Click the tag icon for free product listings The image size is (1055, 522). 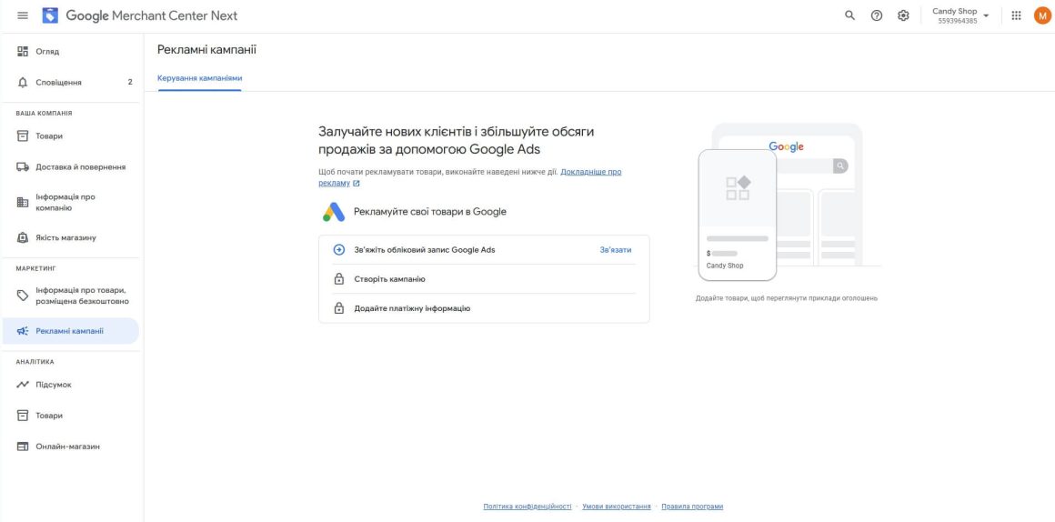point(23,296)
